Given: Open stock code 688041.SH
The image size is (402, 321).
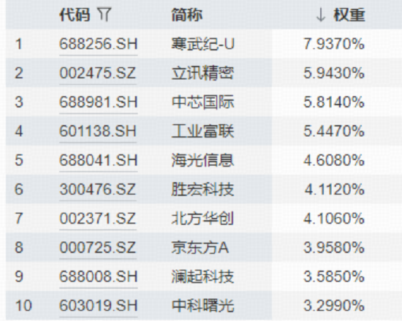Looking at the screenshot, I should (x=99, y=160).
